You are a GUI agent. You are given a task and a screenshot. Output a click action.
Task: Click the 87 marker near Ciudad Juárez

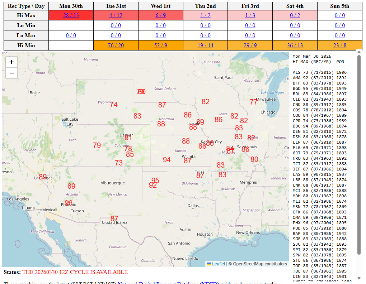pyautogui.click(x=114, y=218)
